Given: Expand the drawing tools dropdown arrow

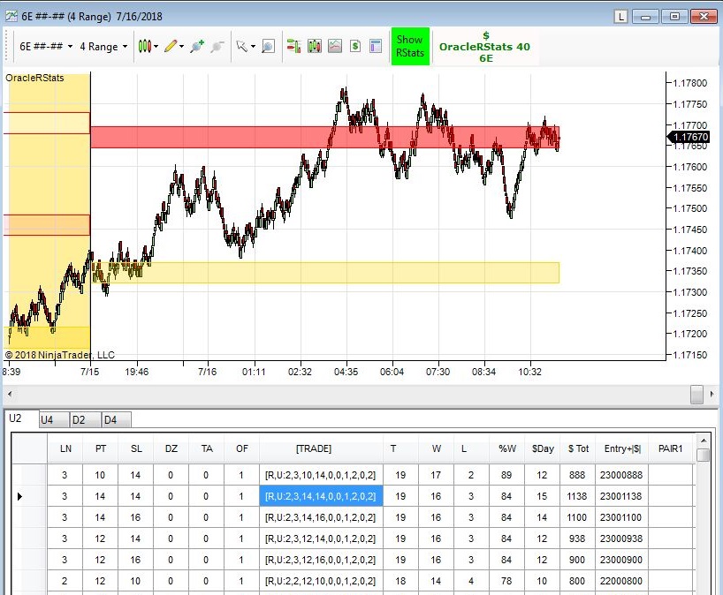Looking at the screenshot, I should 182,47.
